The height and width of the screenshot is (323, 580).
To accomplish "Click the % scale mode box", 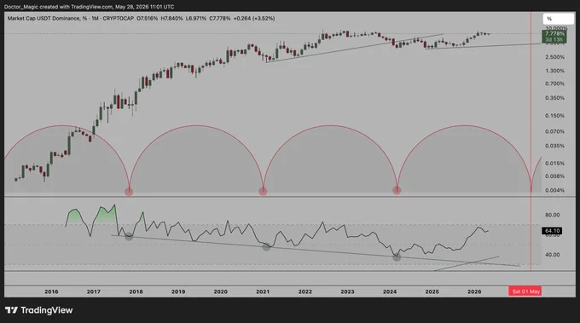I will coord(559,19).
